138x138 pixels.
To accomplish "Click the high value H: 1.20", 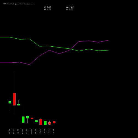I will tap(70, 7).
